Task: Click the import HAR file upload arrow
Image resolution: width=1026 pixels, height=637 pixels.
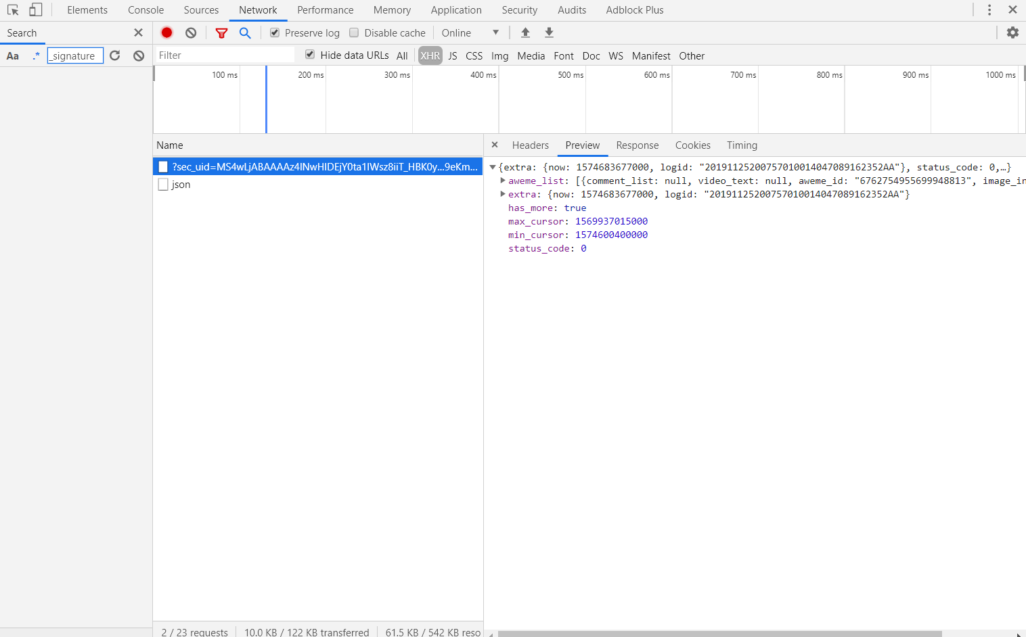Action: [x=525, y=32]
